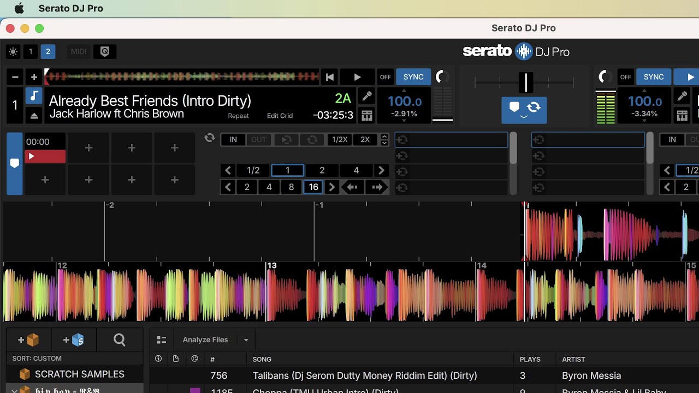The height and width of the screenshot is (393, 699).
Task: Open Edit Grid for deck 1
Action: click(280, 116)
